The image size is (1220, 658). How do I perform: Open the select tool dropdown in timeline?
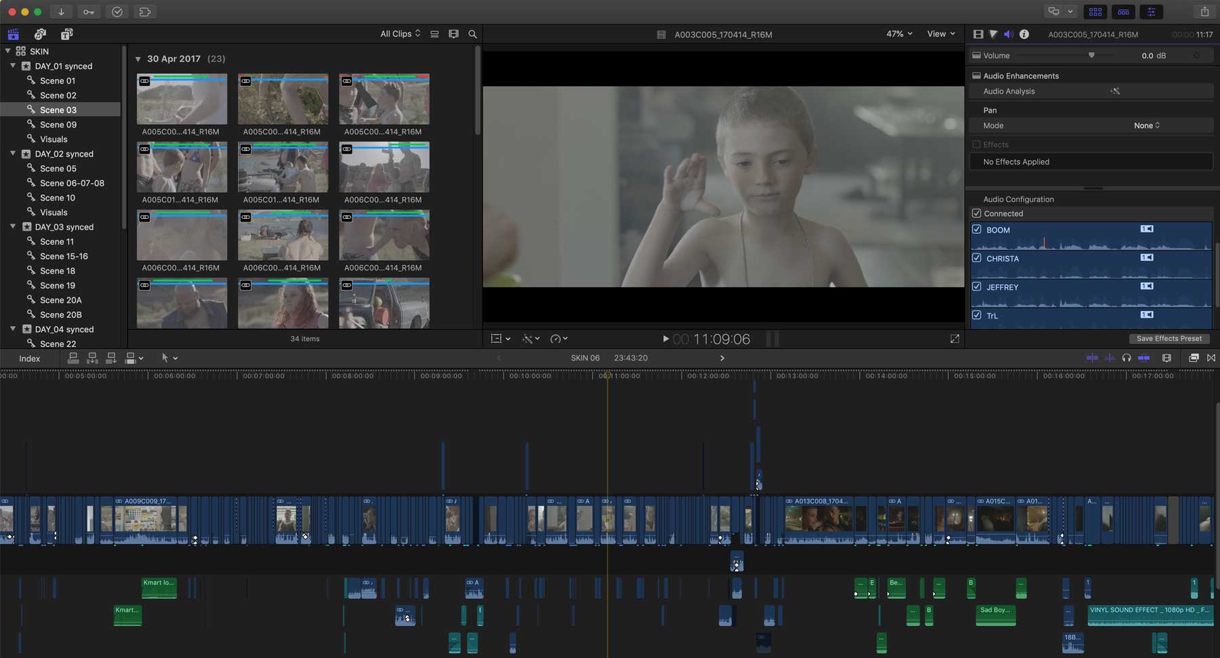tap(169, 358)
